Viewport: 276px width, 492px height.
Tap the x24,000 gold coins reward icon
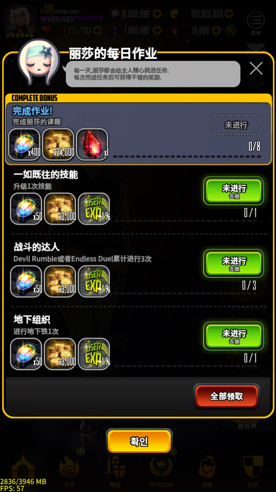point(58,144)
